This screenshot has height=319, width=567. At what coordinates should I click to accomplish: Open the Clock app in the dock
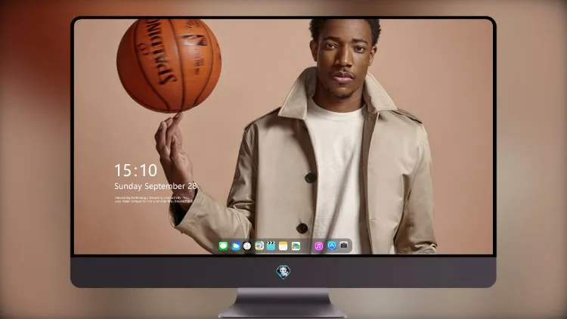pos(247,246)
